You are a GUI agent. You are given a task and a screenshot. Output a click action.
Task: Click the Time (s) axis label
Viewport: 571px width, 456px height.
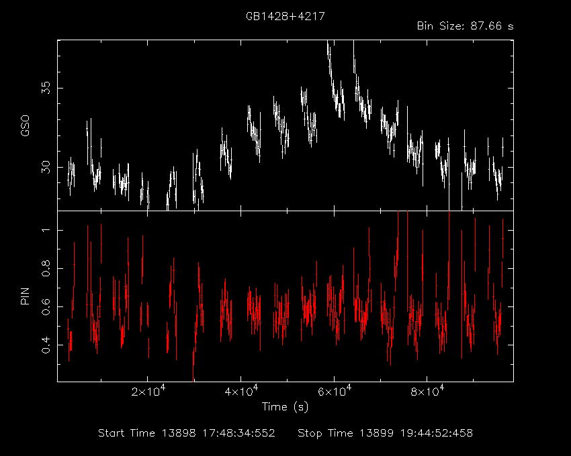285,407
